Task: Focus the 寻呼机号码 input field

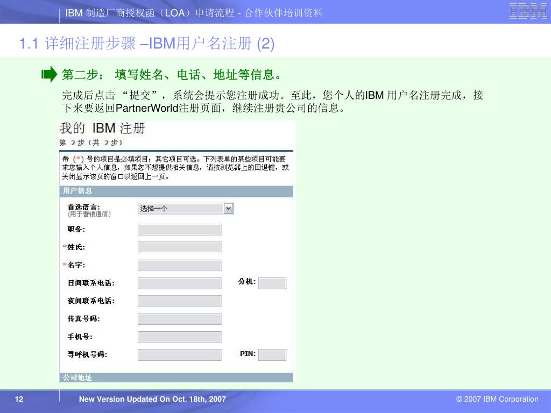Action: [180, 355]
